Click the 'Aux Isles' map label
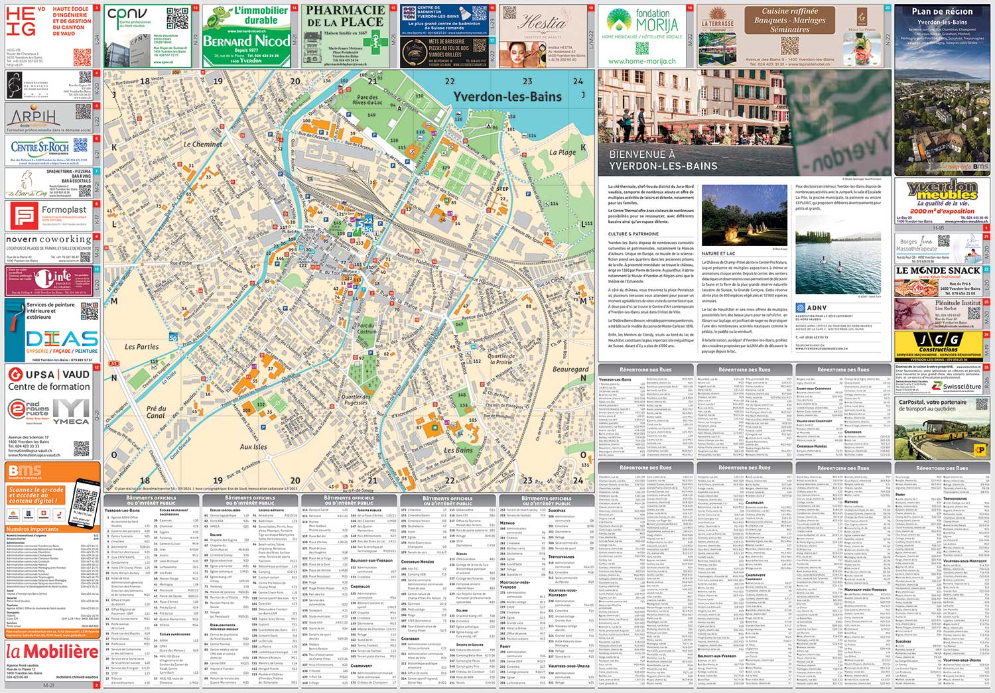 pyautogui.click(x=253, y=446)
